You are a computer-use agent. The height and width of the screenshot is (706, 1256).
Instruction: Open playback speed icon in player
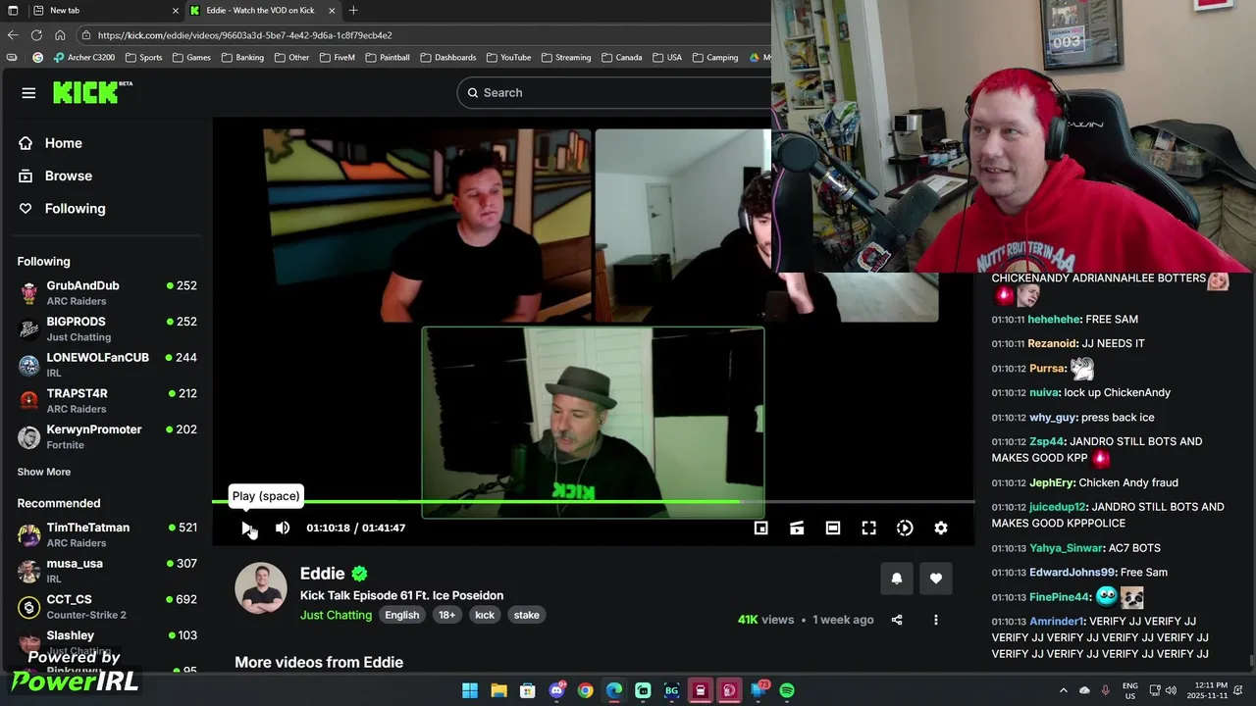coord(905,528)
